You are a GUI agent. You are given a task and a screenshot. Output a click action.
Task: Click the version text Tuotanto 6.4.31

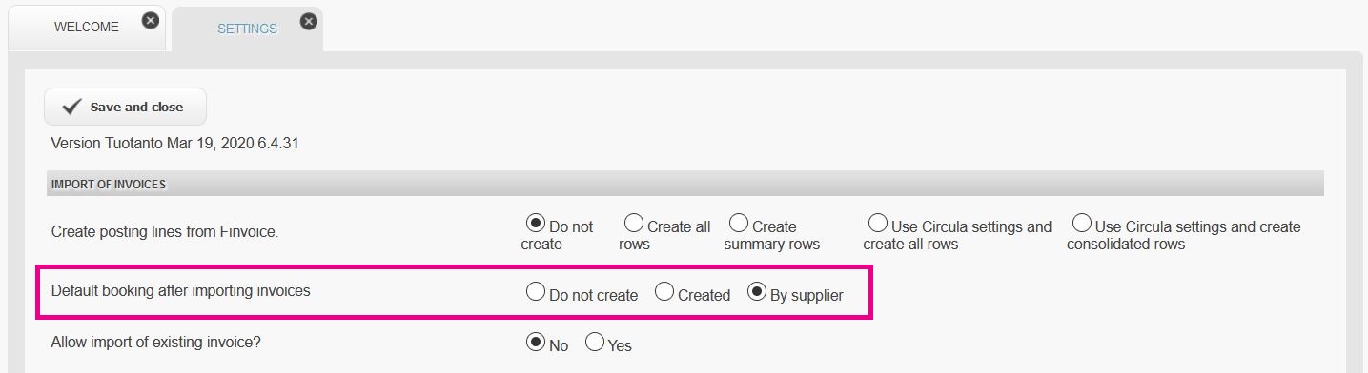coord(175,145)
